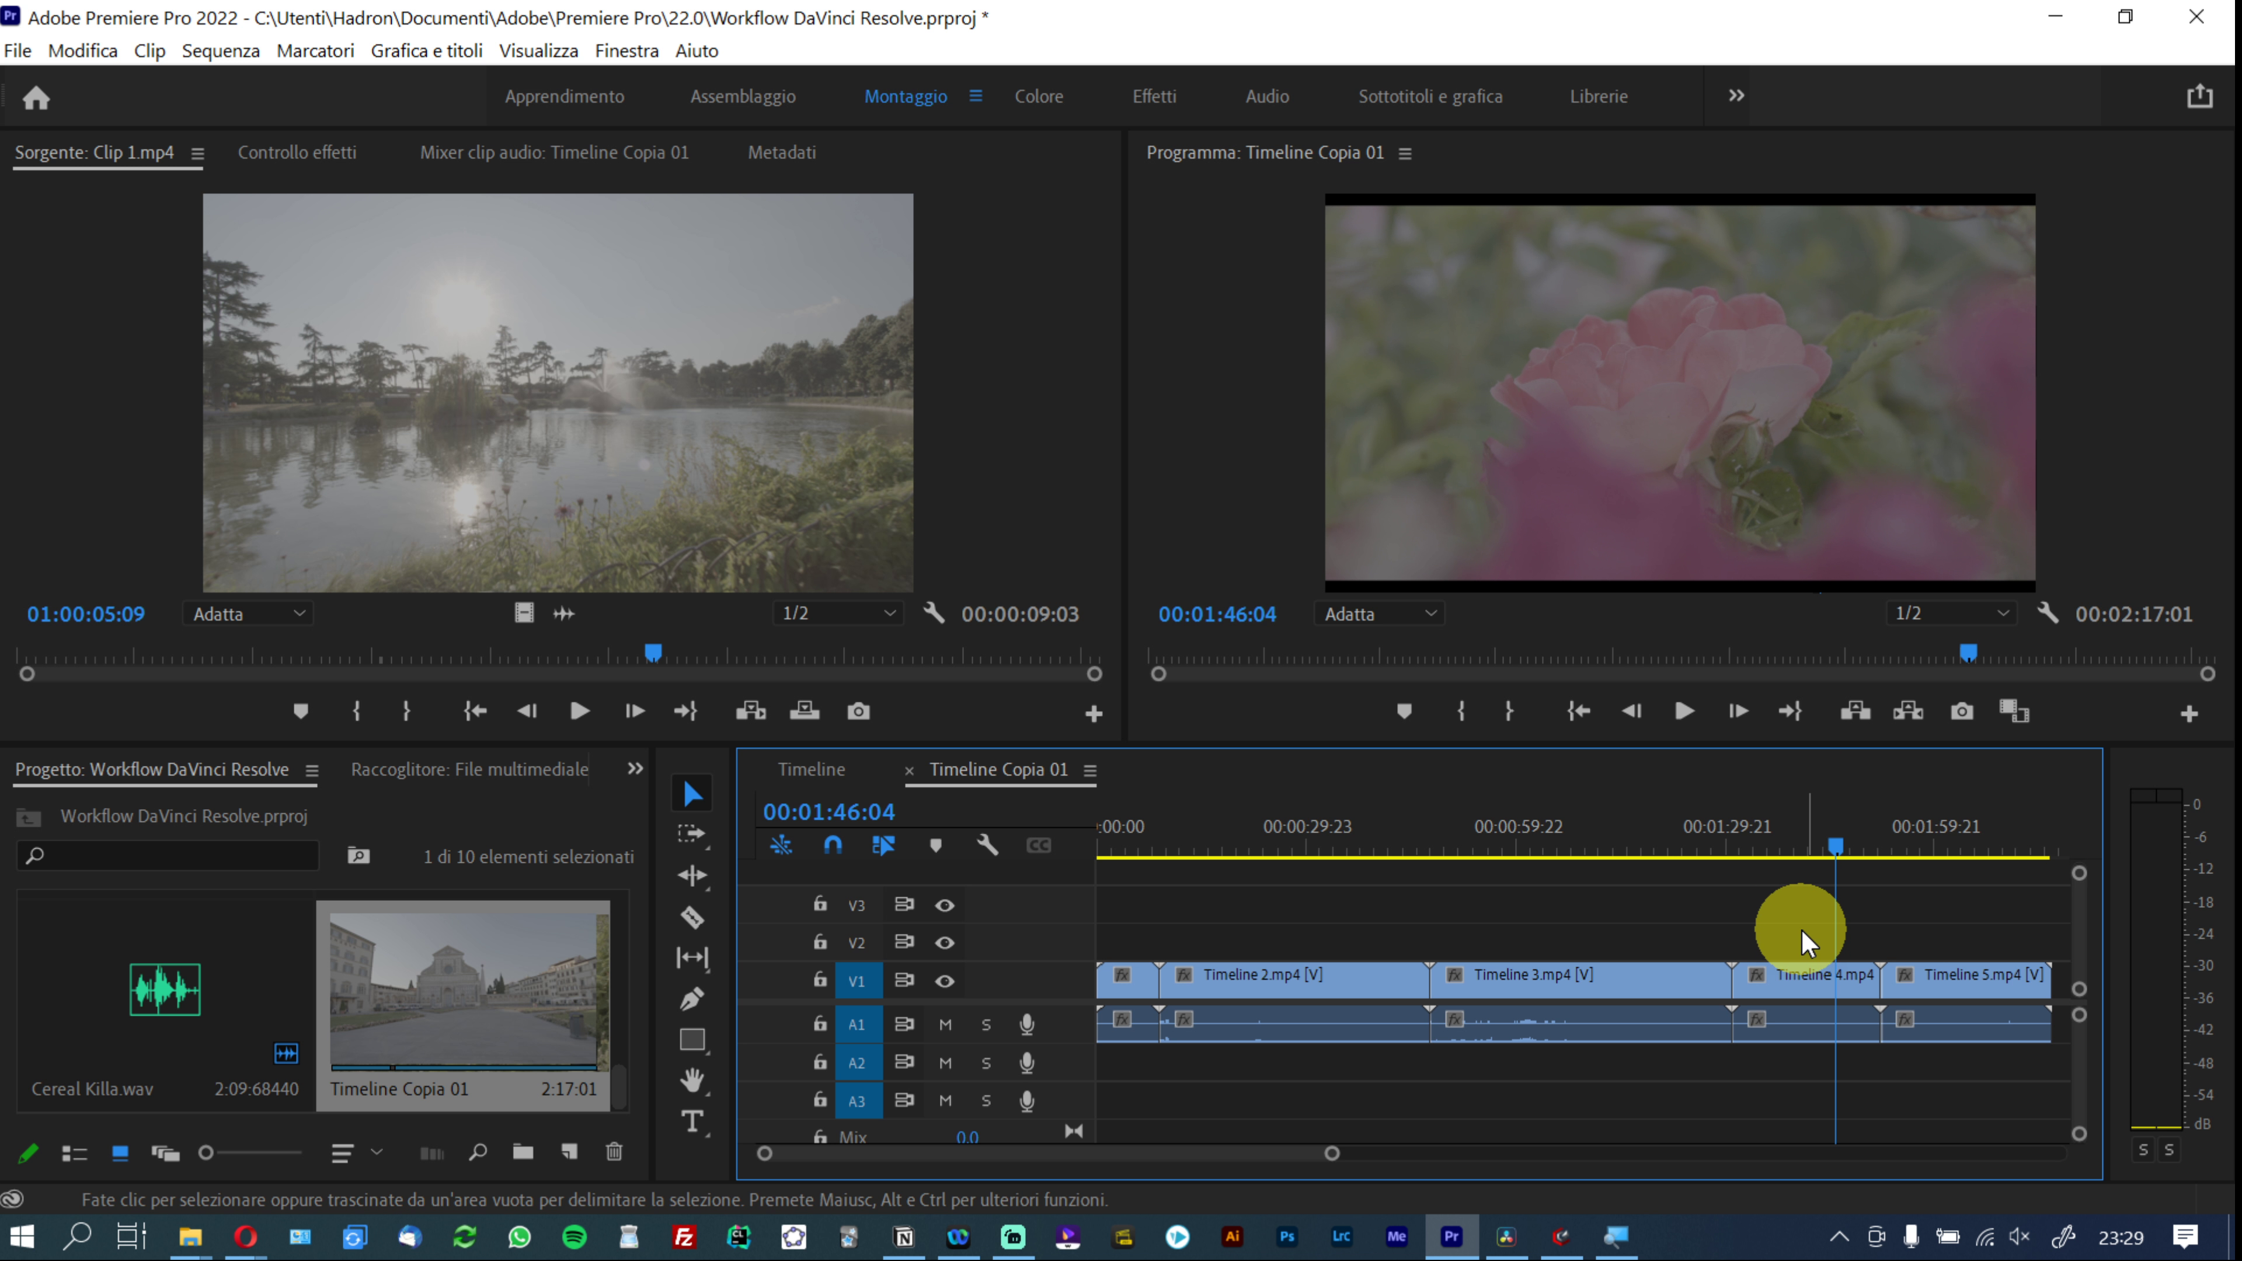Open Source monitor settings wrench
This screenshot has width=2242, height=1261.
(x=934, y=614)
